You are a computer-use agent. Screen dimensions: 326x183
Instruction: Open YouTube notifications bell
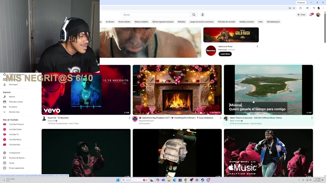311,15
